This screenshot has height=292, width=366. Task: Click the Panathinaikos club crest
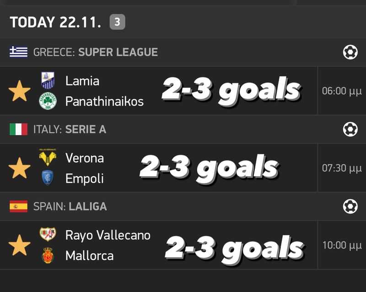tap(48, 101)
